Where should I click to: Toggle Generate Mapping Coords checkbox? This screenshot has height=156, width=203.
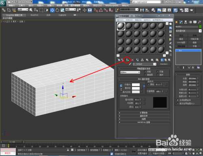click(178, 100)
